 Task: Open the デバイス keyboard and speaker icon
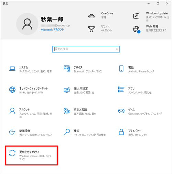click(x=67, y=69)
